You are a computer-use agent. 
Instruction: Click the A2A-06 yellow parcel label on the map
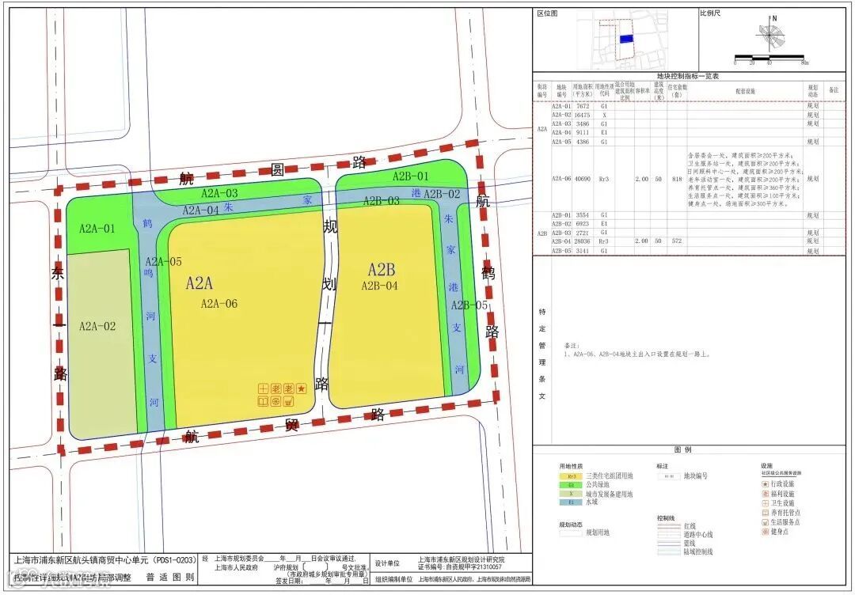(x=219, y=304)
